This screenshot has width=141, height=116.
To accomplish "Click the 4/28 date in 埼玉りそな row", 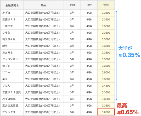I will click(x=89, y=40).
